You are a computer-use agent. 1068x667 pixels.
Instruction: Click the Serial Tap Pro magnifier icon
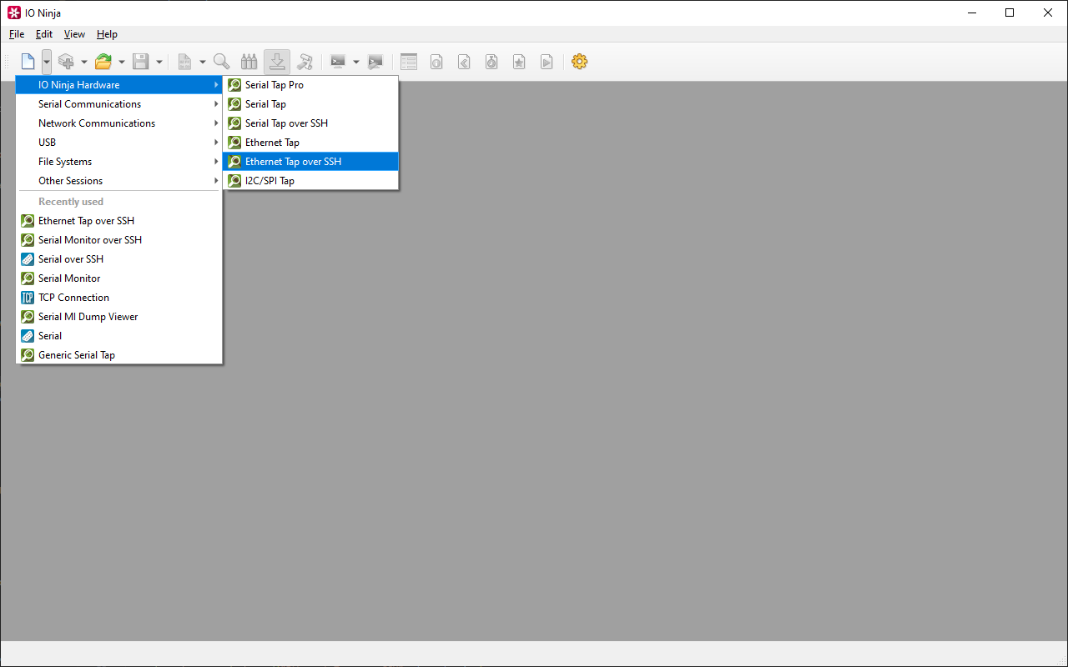234,85
